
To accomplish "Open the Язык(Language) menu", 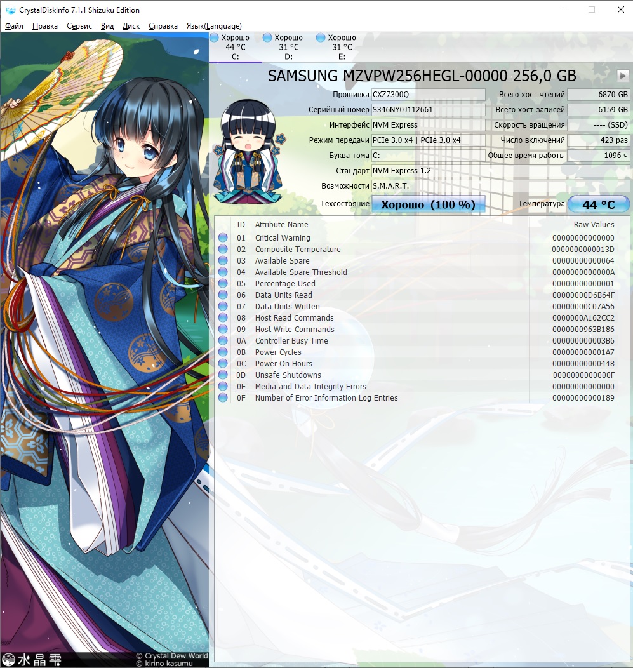I will (214, 26).
